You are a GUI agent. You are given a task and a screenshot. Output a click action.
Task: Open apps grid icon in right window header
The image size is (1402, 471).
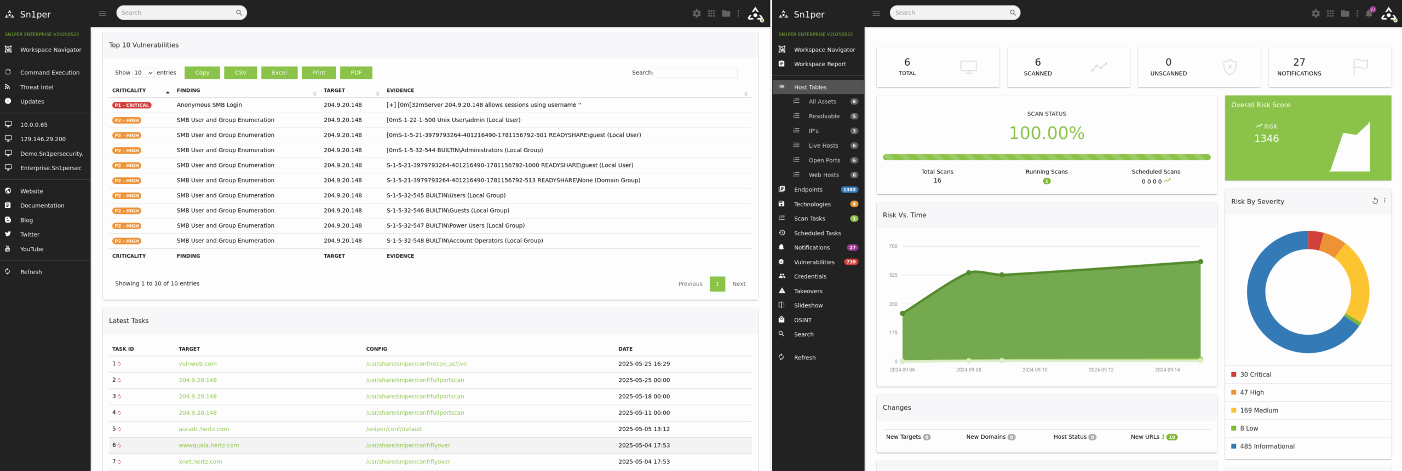(x=1330, y=14)
